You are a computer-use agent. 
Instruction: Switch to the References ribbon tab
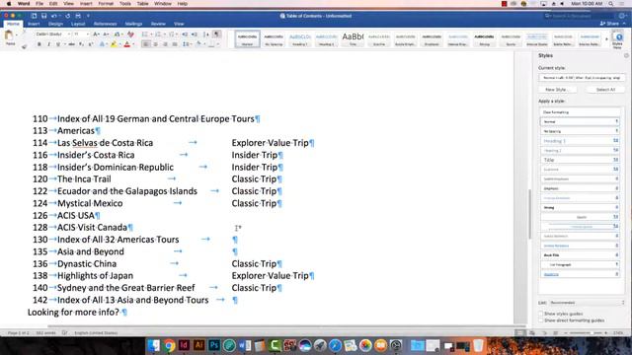[x=106, y=24]
